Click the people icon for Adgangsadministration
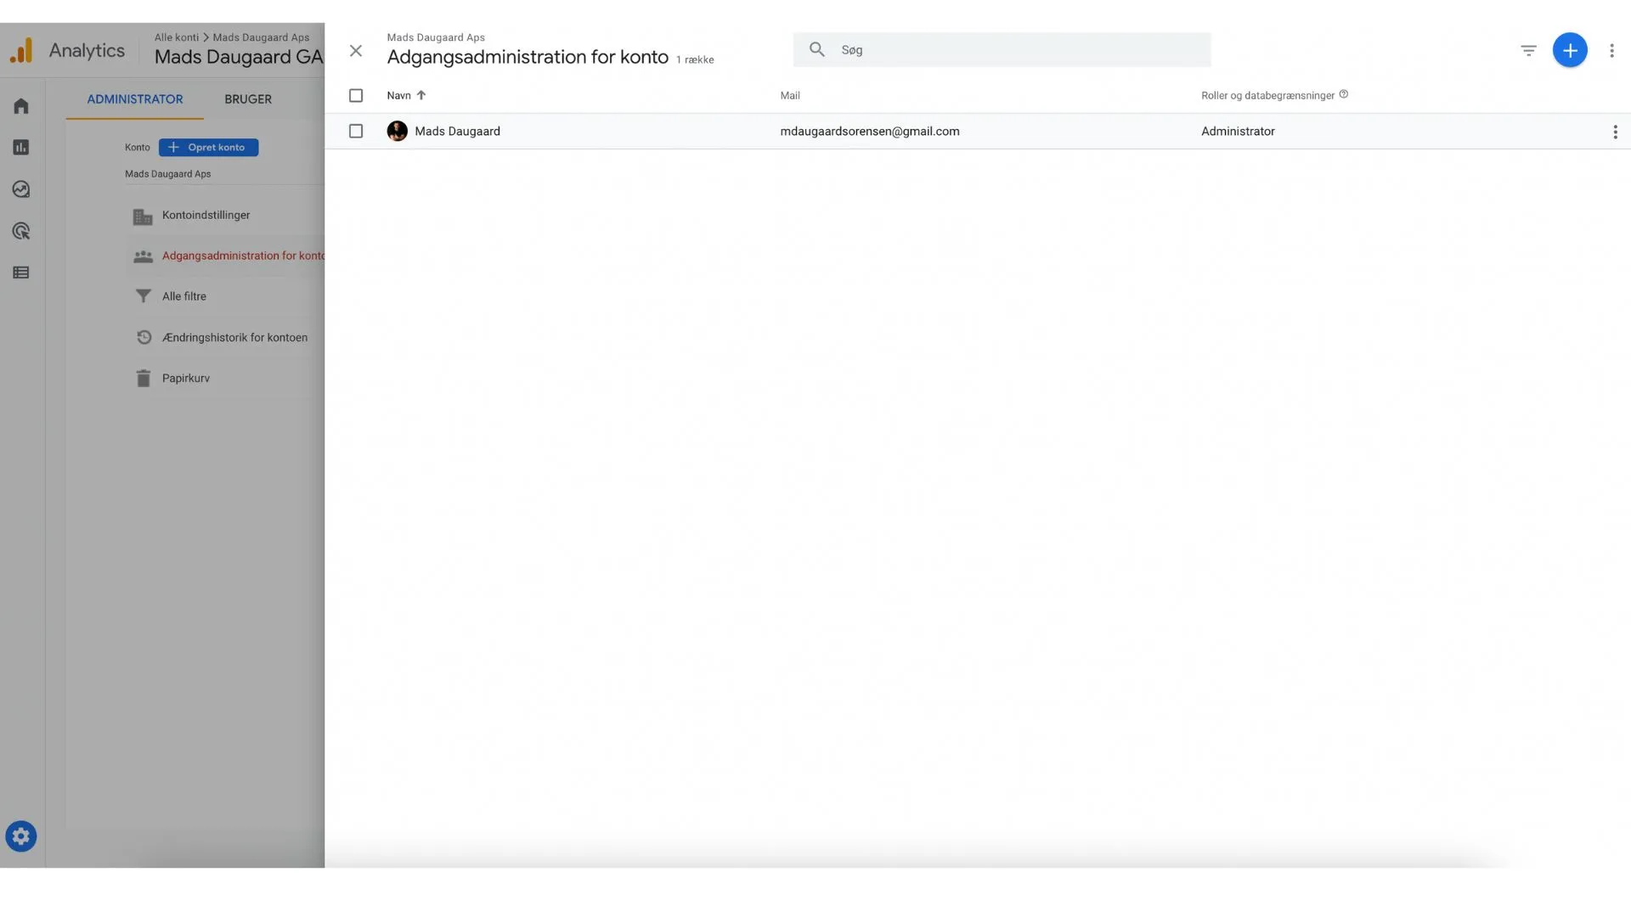This screenshot has height=917, width=1631. pyautogui.click(x=143, y=256)
